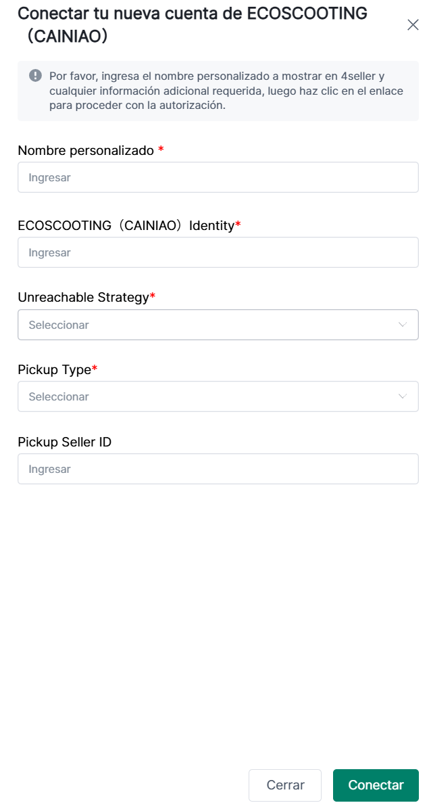Click the red asterisk beside Pickup Type

[x=95, y=369]
